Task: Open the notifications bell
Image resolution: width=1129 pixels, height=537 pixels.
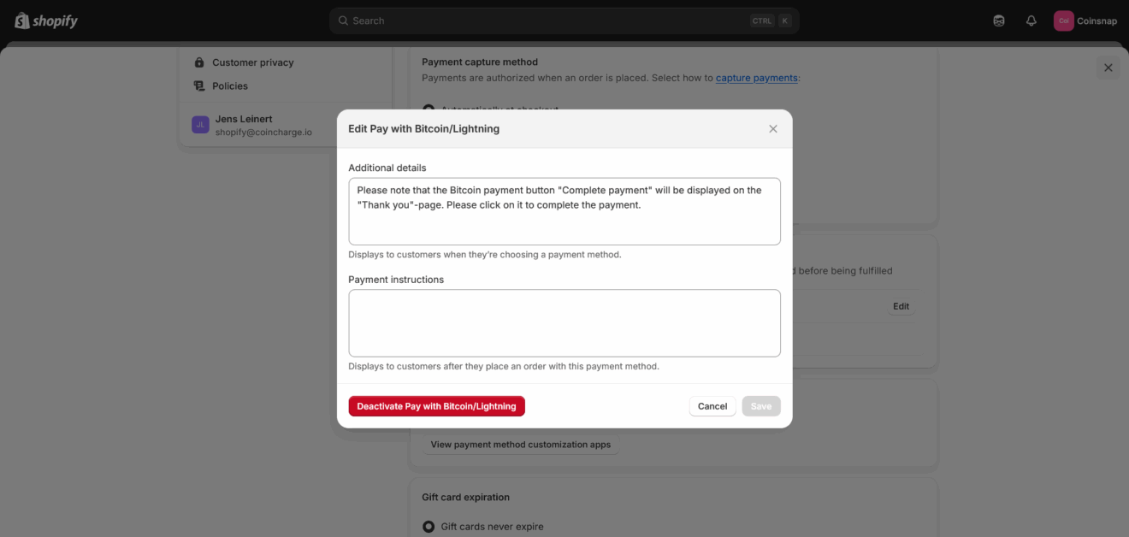Action: 1031,21
